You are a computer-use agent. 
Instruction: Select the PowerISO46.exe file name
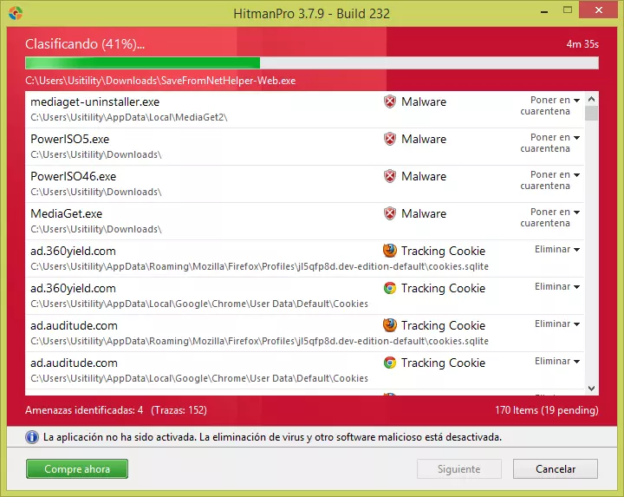74,176
